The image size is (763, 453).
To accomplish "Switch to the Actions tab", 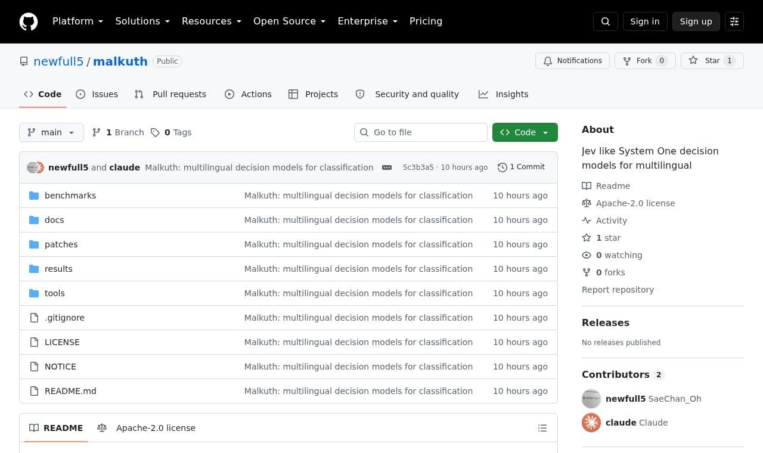I will (x=248, y=94).
